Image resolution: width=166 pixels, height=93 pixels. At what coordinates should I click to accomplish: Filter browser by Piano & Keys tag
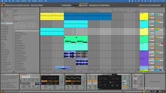17,18
